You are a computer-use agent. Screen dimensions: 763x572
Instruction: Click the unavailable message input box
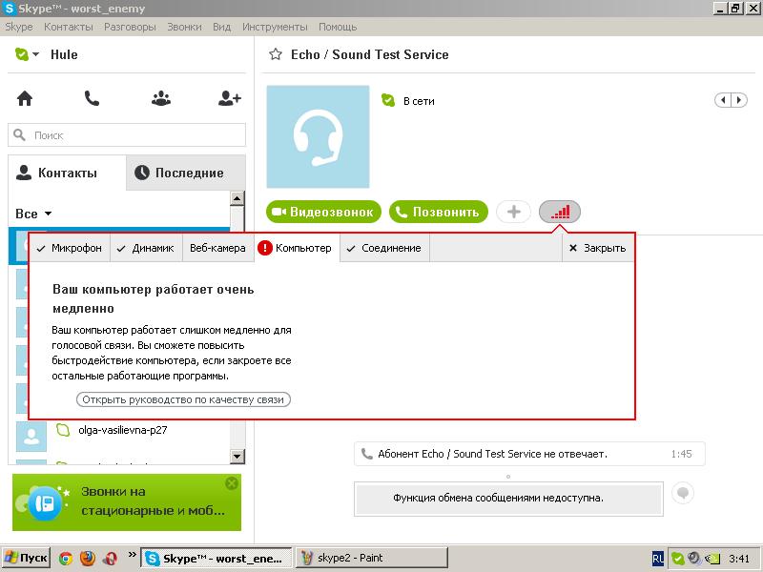508,498
